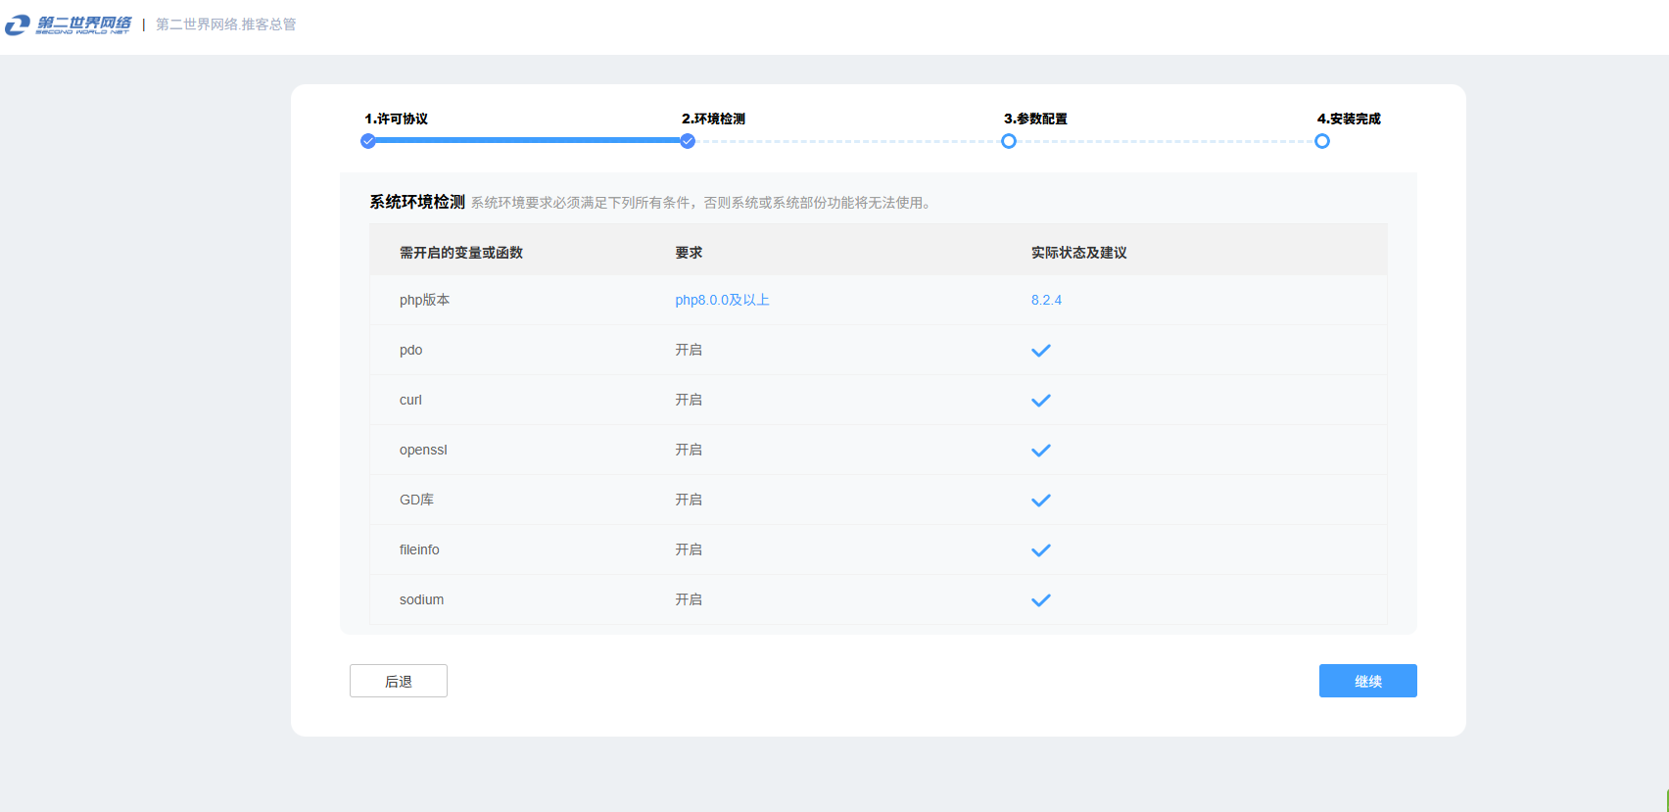
Task: Select the 4.安装完成 step label
Action: pos(1349,119)
